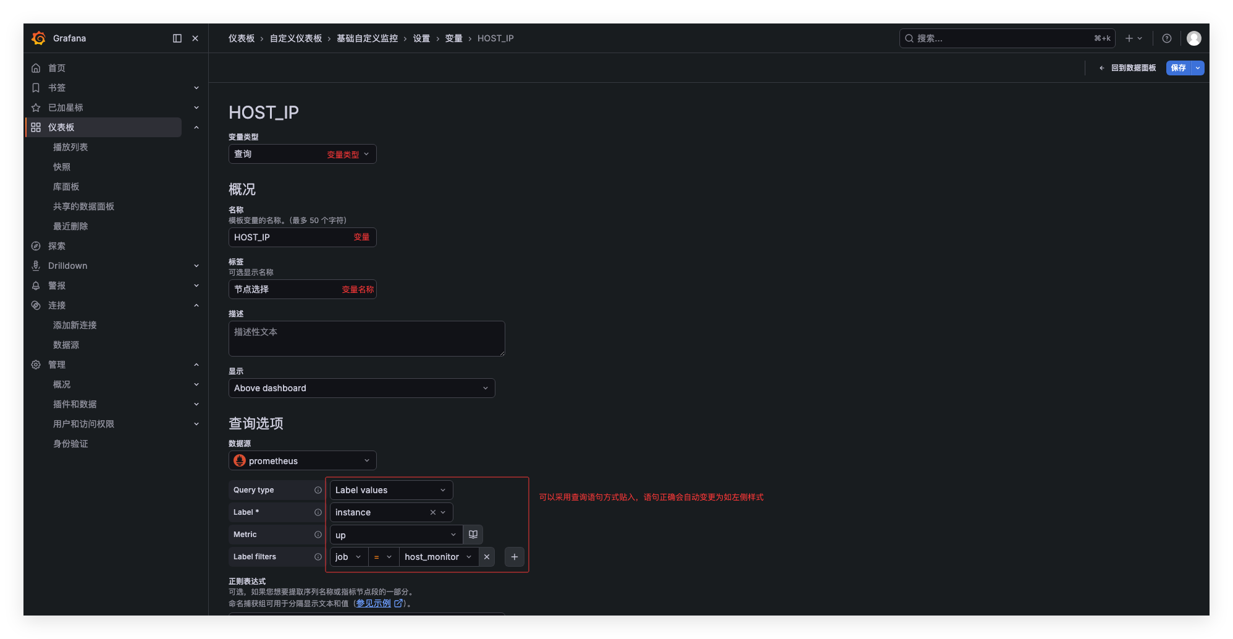This screenshot has height=639, width=1233.
Task: Show Label info tooltip icon
Action: pos(318,512)
